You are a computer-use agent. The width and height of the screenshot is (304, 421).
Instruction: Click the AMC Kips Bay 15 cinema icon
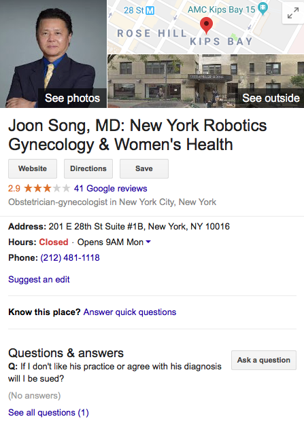tap(263, 9)
